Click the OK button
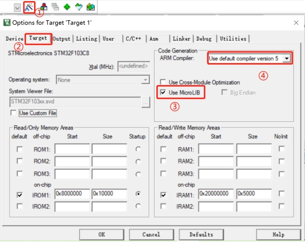 coord(102,235)
